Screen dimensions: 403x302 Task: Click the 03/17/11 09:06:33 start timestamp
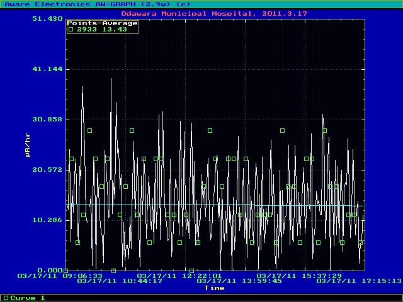tap(60, 276)
